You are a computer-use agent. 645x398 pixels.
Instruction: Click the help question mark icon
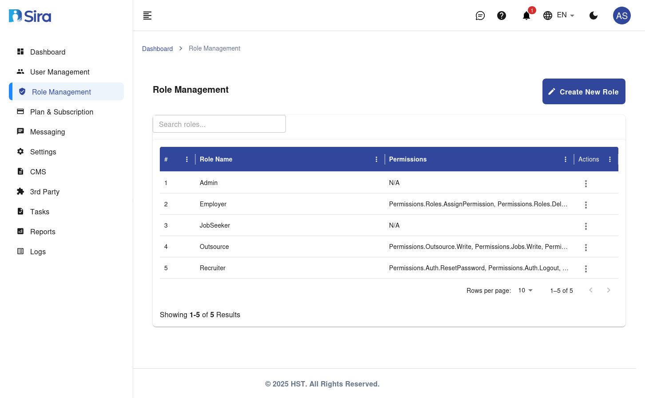[x=502, y=15]
